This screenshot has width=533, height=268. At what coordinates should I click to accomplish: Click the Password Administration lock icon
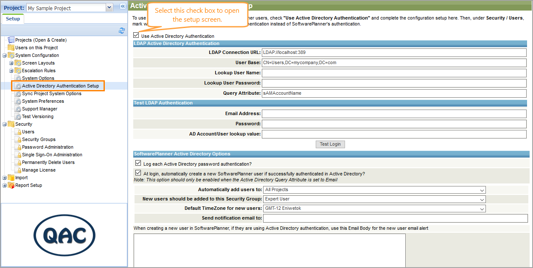18,147
